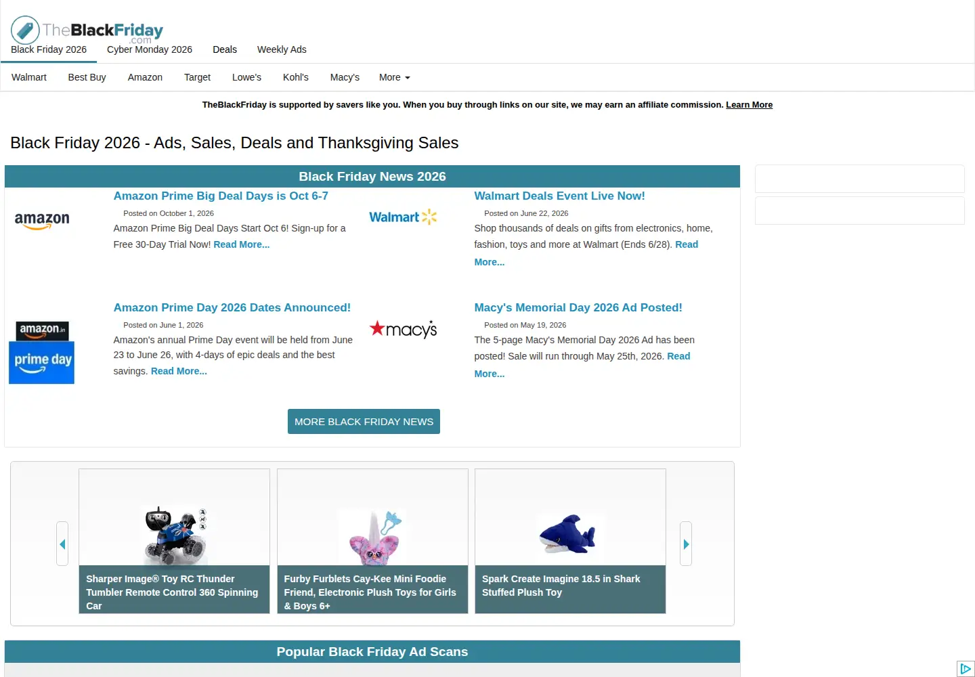Screen dimensions: 975x677
Task: Click the Black Friday 2026 page title
Action: (234, 143)
